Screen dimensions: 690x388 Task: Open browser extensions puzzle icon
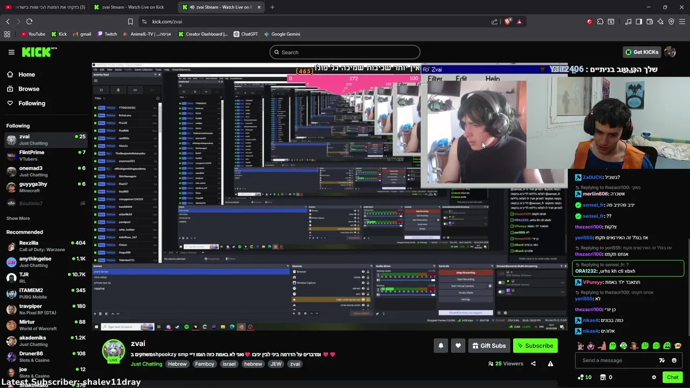pyautogui.click(x=600, y=22)
